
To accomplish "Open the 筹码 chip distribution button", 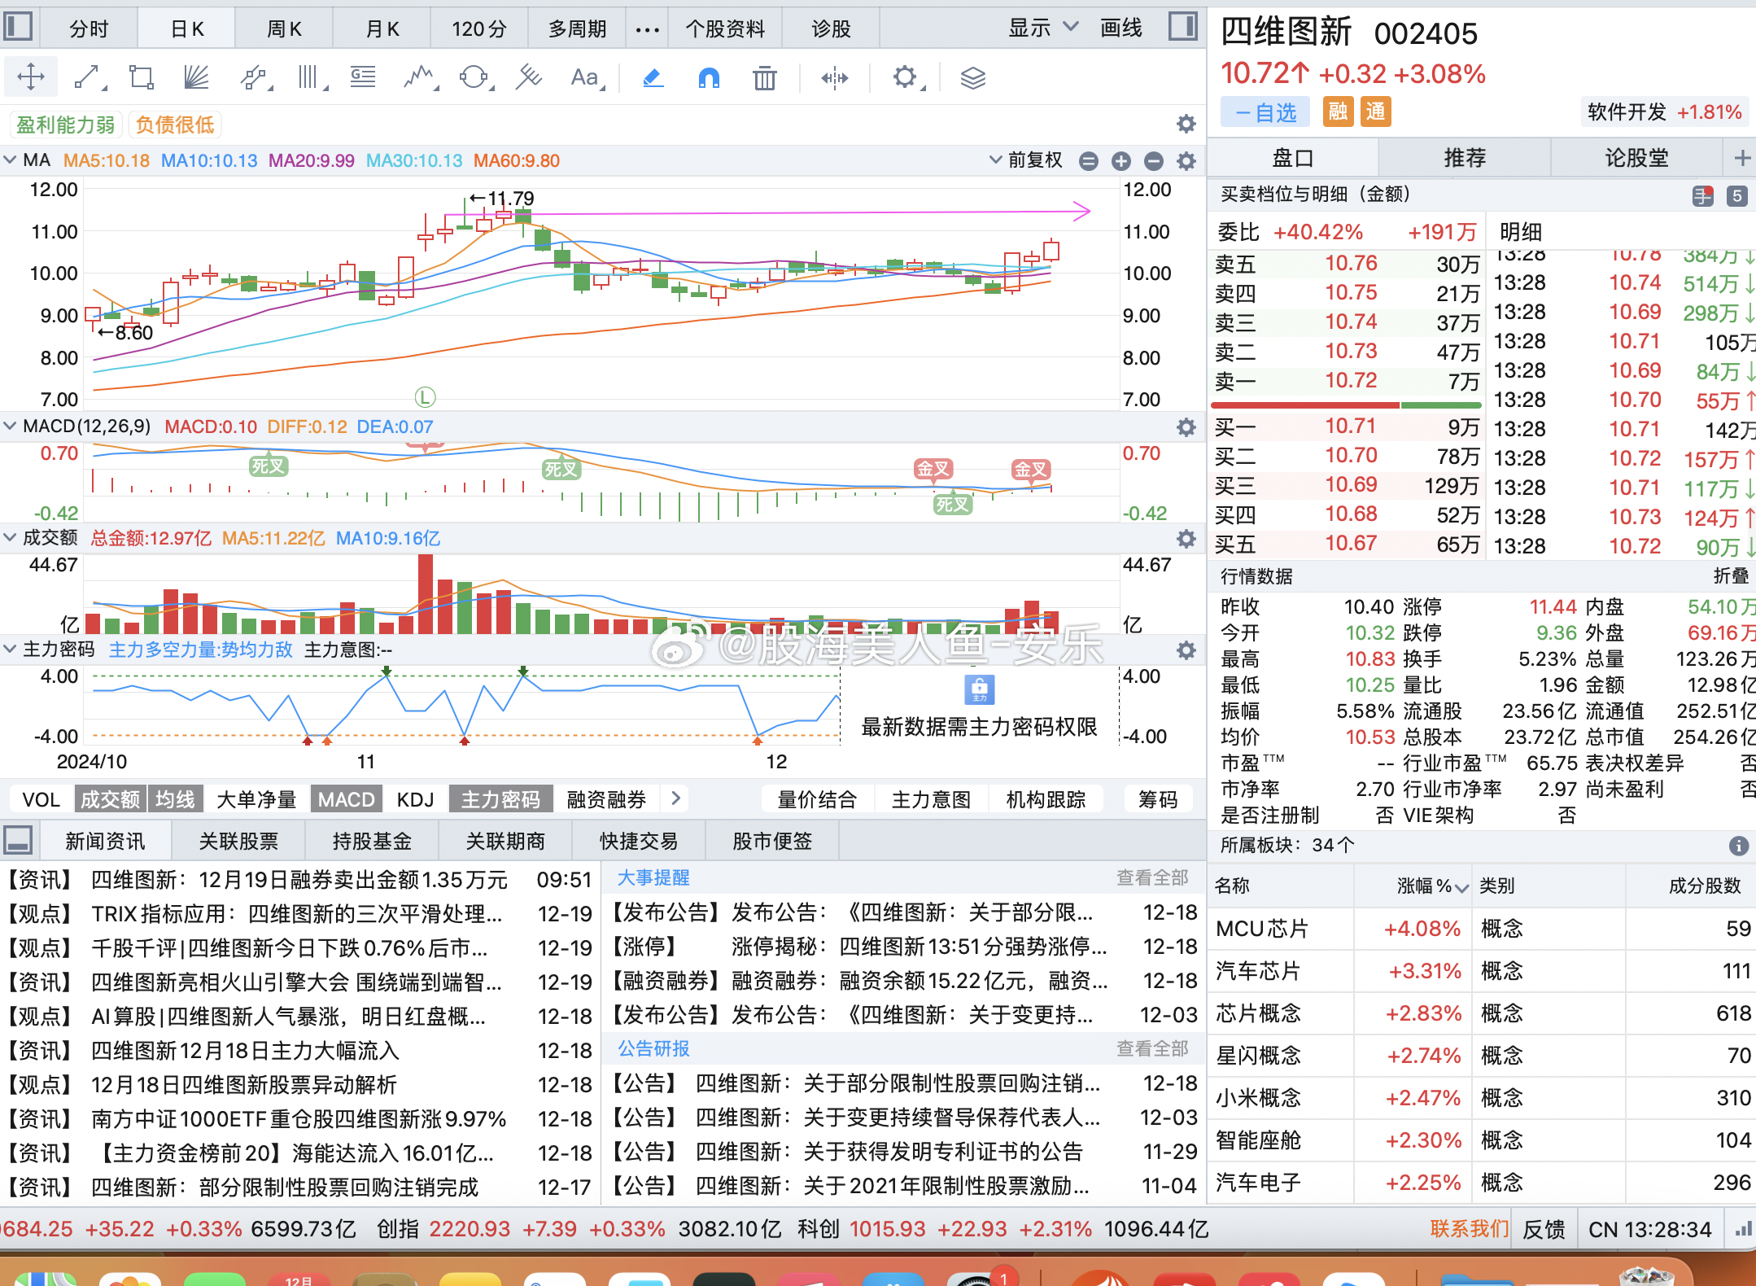I will coord(1158,799).
